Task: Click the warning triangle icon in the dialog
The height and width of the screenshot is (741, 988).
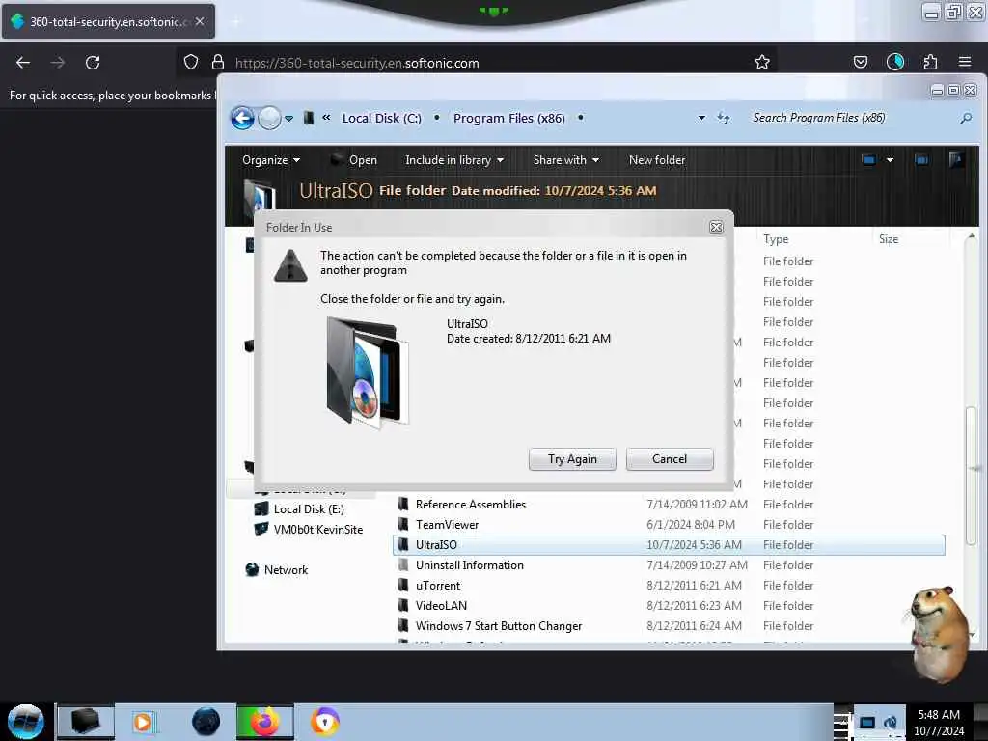Action: [x=290, y=265]
